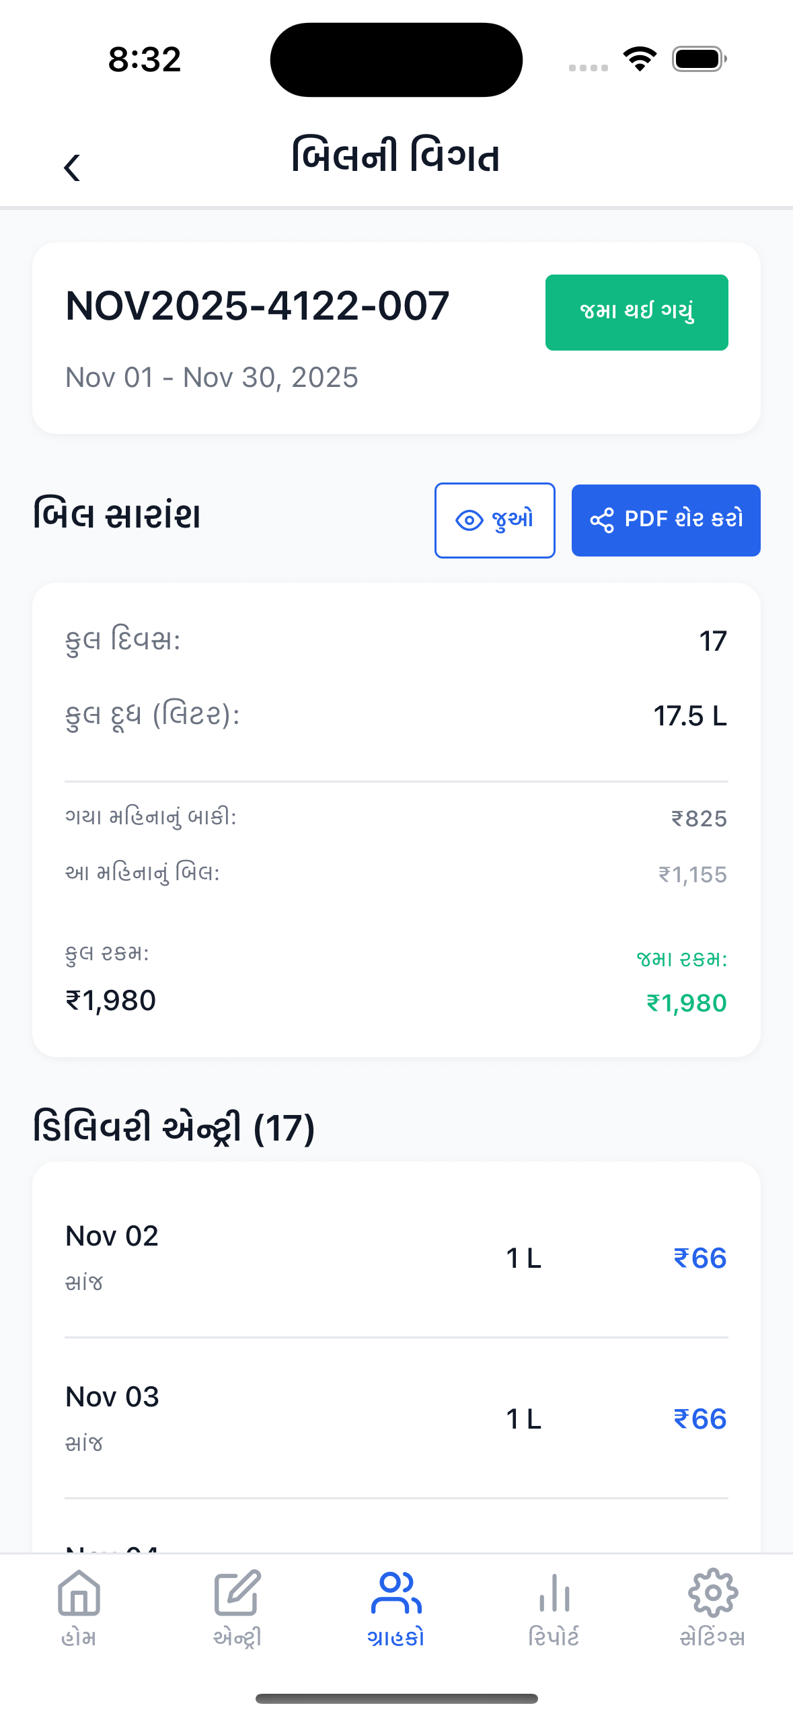
Task: Open the Entry pencil icon tab
Action: click(237, 1593)
